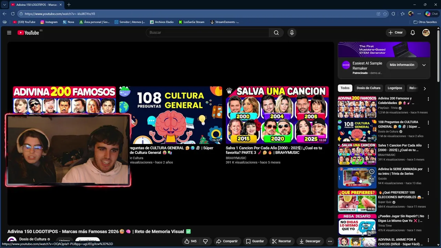Open options for '¿Qué PREFIERES?' video
This screenshot has width=441, height=248.
pyautogui.click(x=428, y=193)
